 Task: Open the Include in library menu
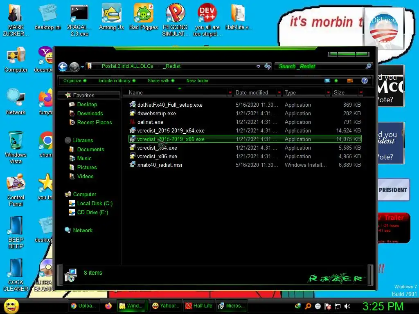[x=117, y=81]
